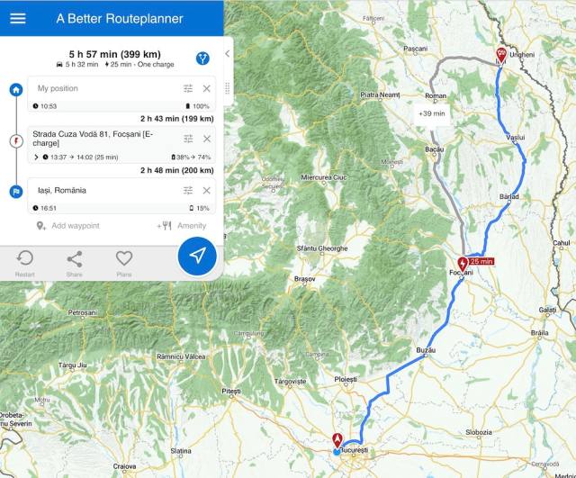
Task: Start navigation with blue arrow button
Action: click(197, 256)
